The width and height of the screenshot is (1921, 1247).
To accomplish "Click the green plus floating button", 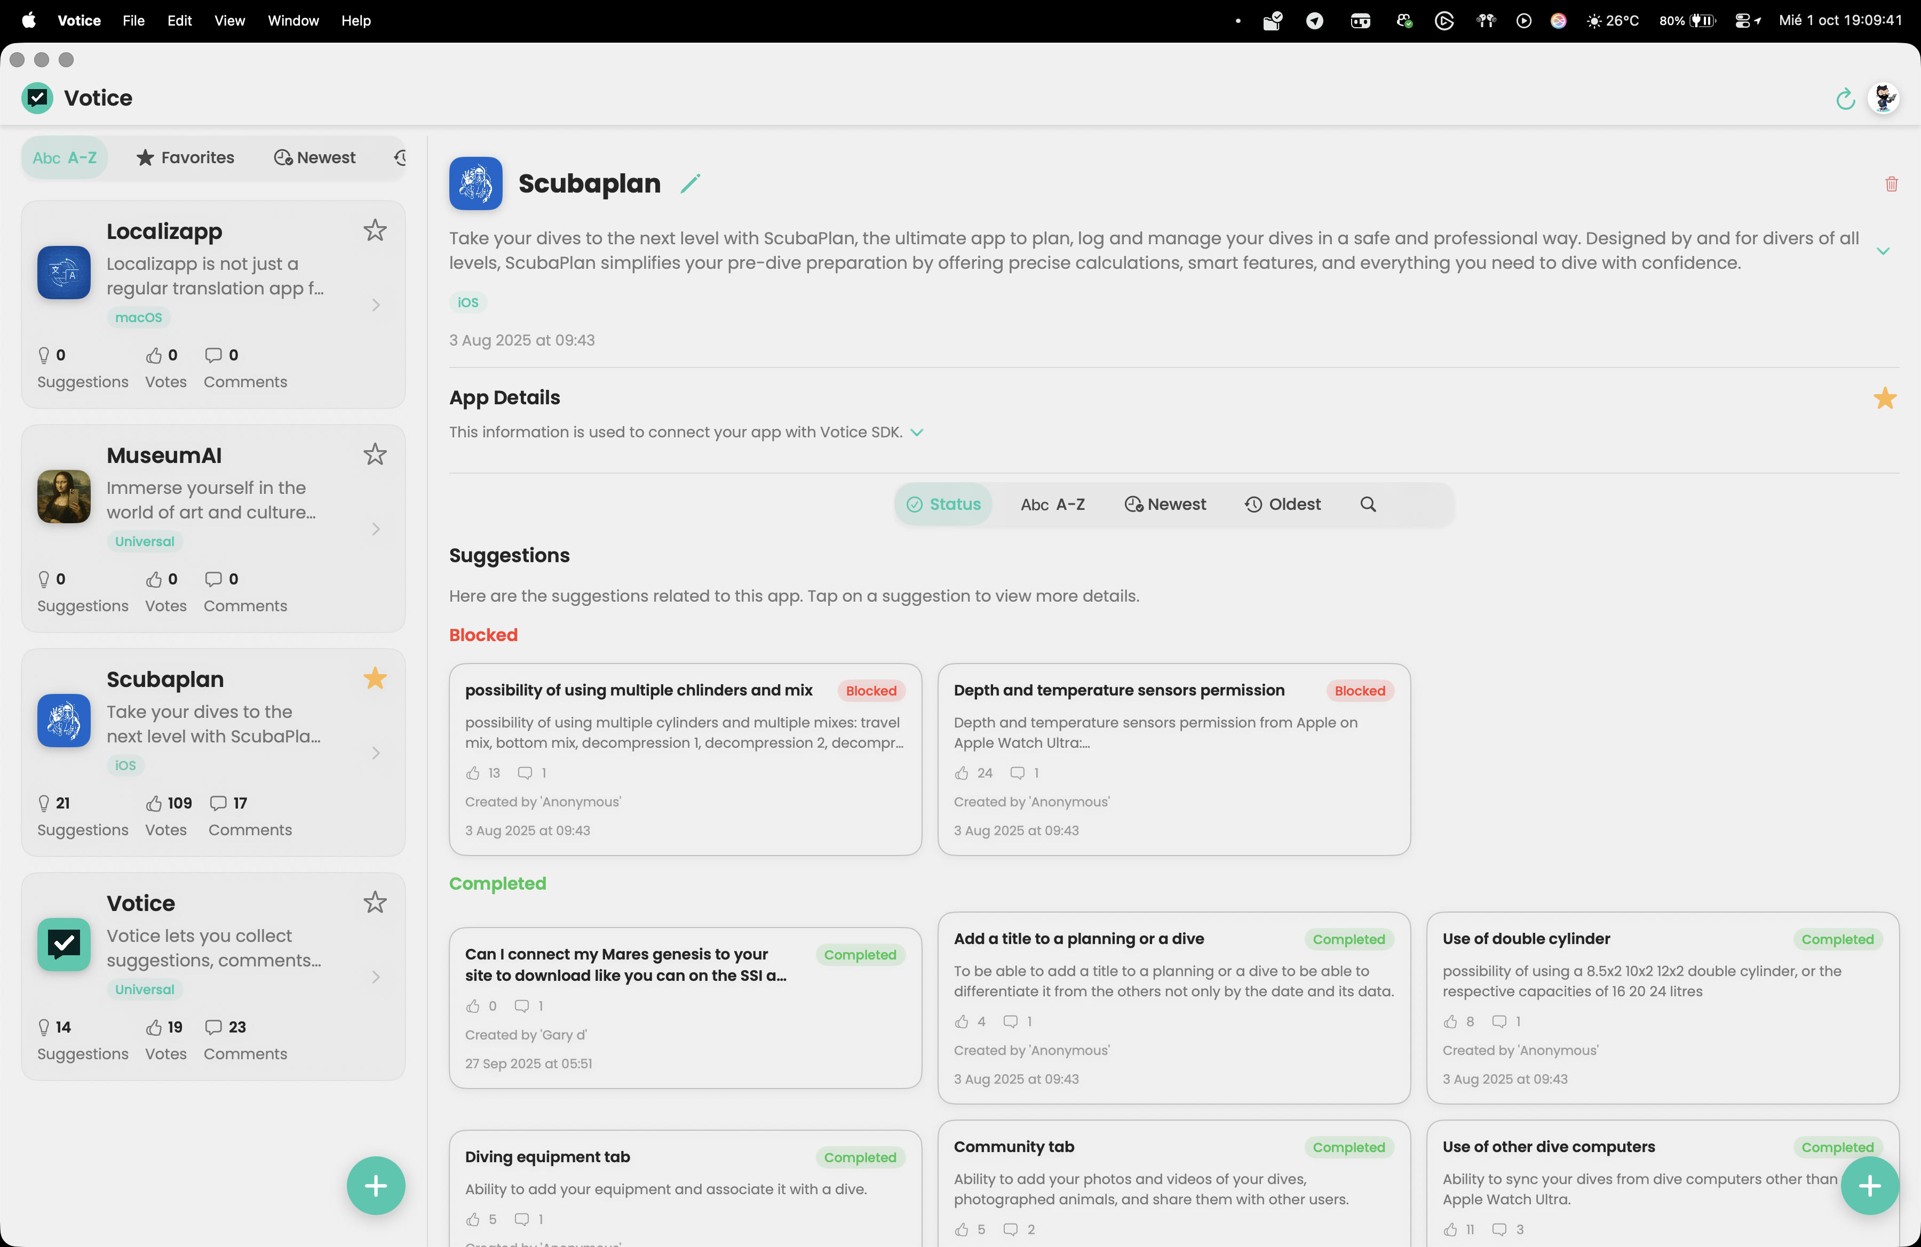I will 376,1186.
